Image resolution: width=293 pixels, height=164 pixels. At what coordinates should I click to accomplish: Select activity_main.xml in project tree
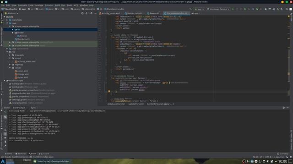[25, 61]
